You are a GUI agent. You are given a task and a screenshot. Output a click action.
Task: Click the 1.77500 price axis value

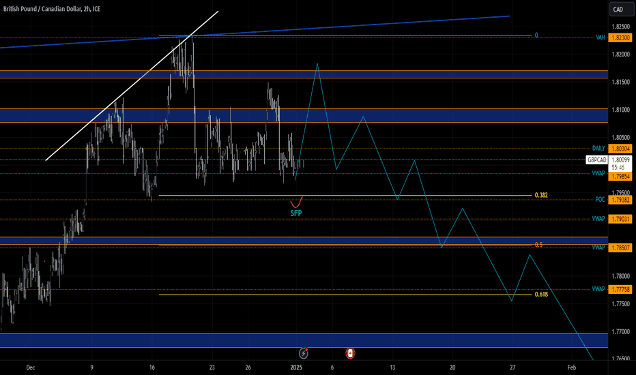pos(620,304)
